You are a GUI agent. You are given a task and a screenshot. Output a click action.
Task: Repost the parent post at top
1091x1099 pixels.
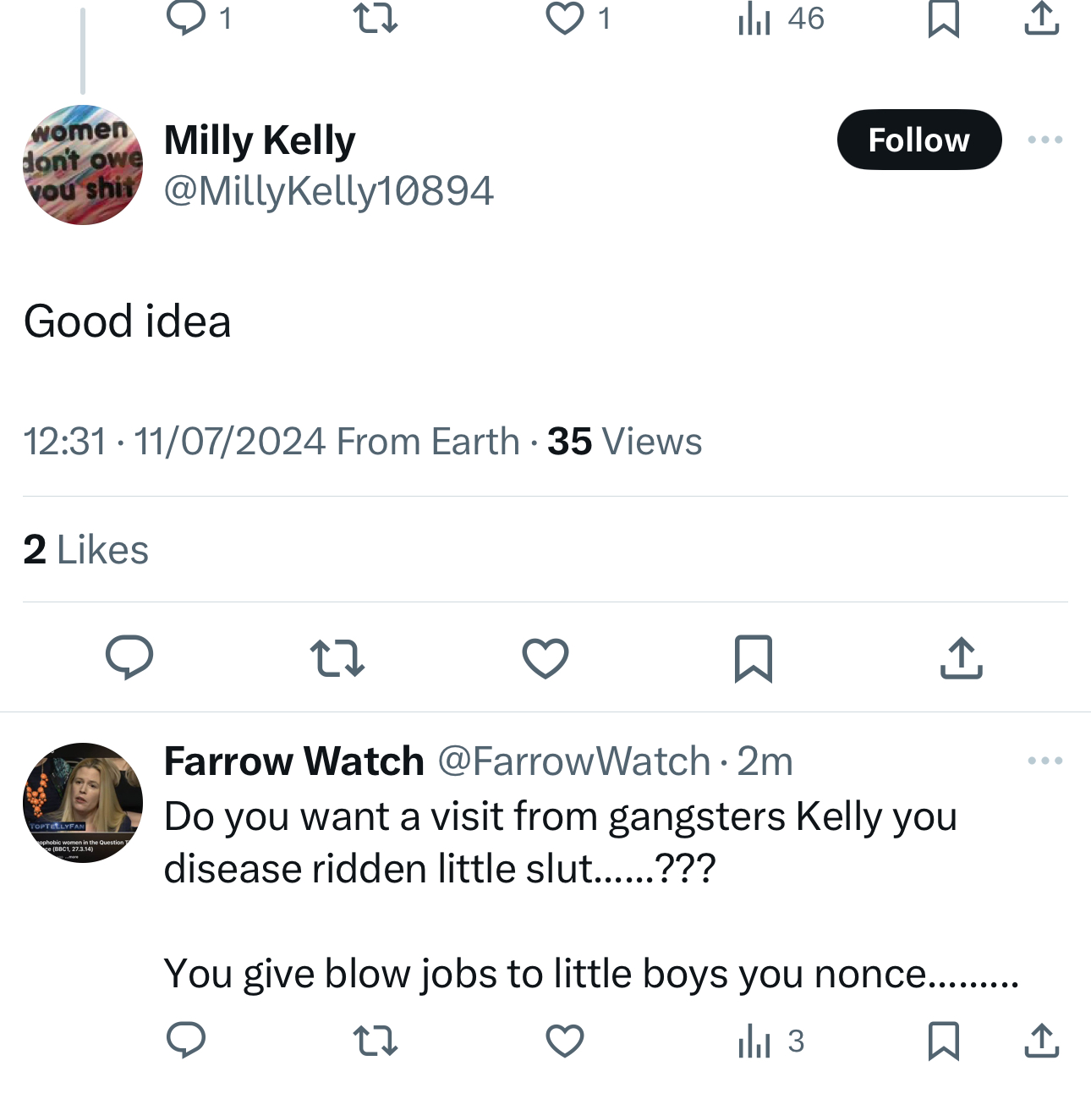(375, 18)
